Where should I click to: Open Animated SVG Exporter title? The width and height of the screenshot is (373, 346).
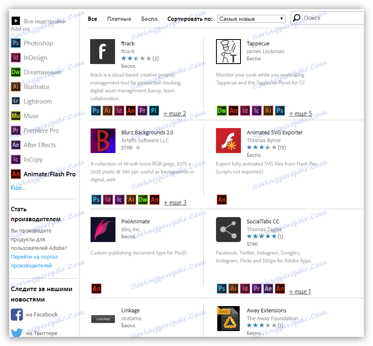coord(275,132)
